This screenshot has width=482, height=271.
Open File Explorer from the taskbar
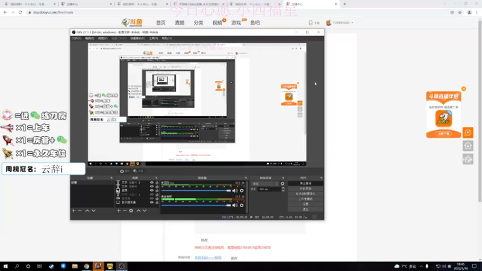[x=75, y=266]
